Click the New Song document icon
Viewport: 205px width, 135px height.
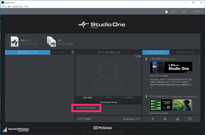(15, 42)
